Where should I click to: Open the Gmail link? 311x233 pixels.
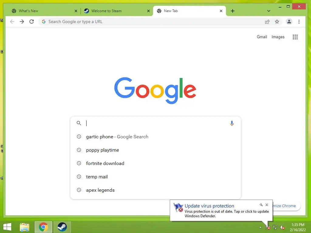262,37
